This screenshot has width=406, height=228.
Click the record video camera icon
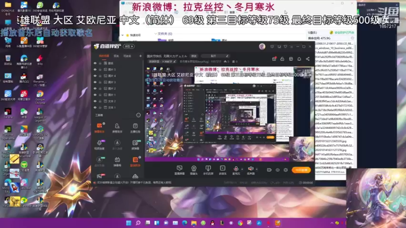(269, 170)
